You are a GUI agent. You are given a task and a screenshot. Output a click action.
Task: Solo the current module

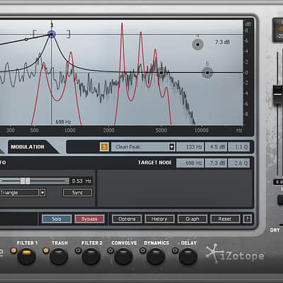coord(57,219)
